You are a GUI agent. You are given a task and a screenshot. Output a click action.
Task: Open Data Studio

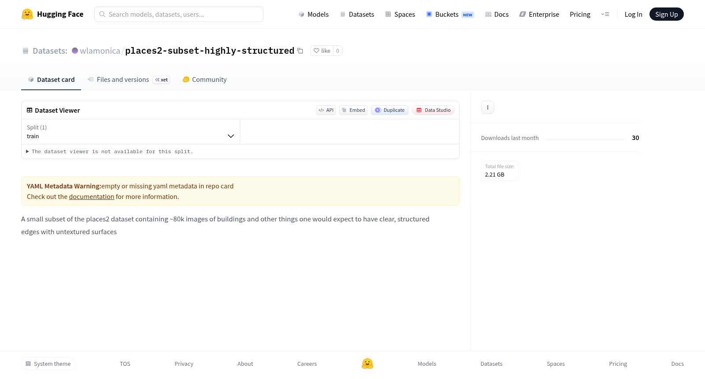pos(433,110)
